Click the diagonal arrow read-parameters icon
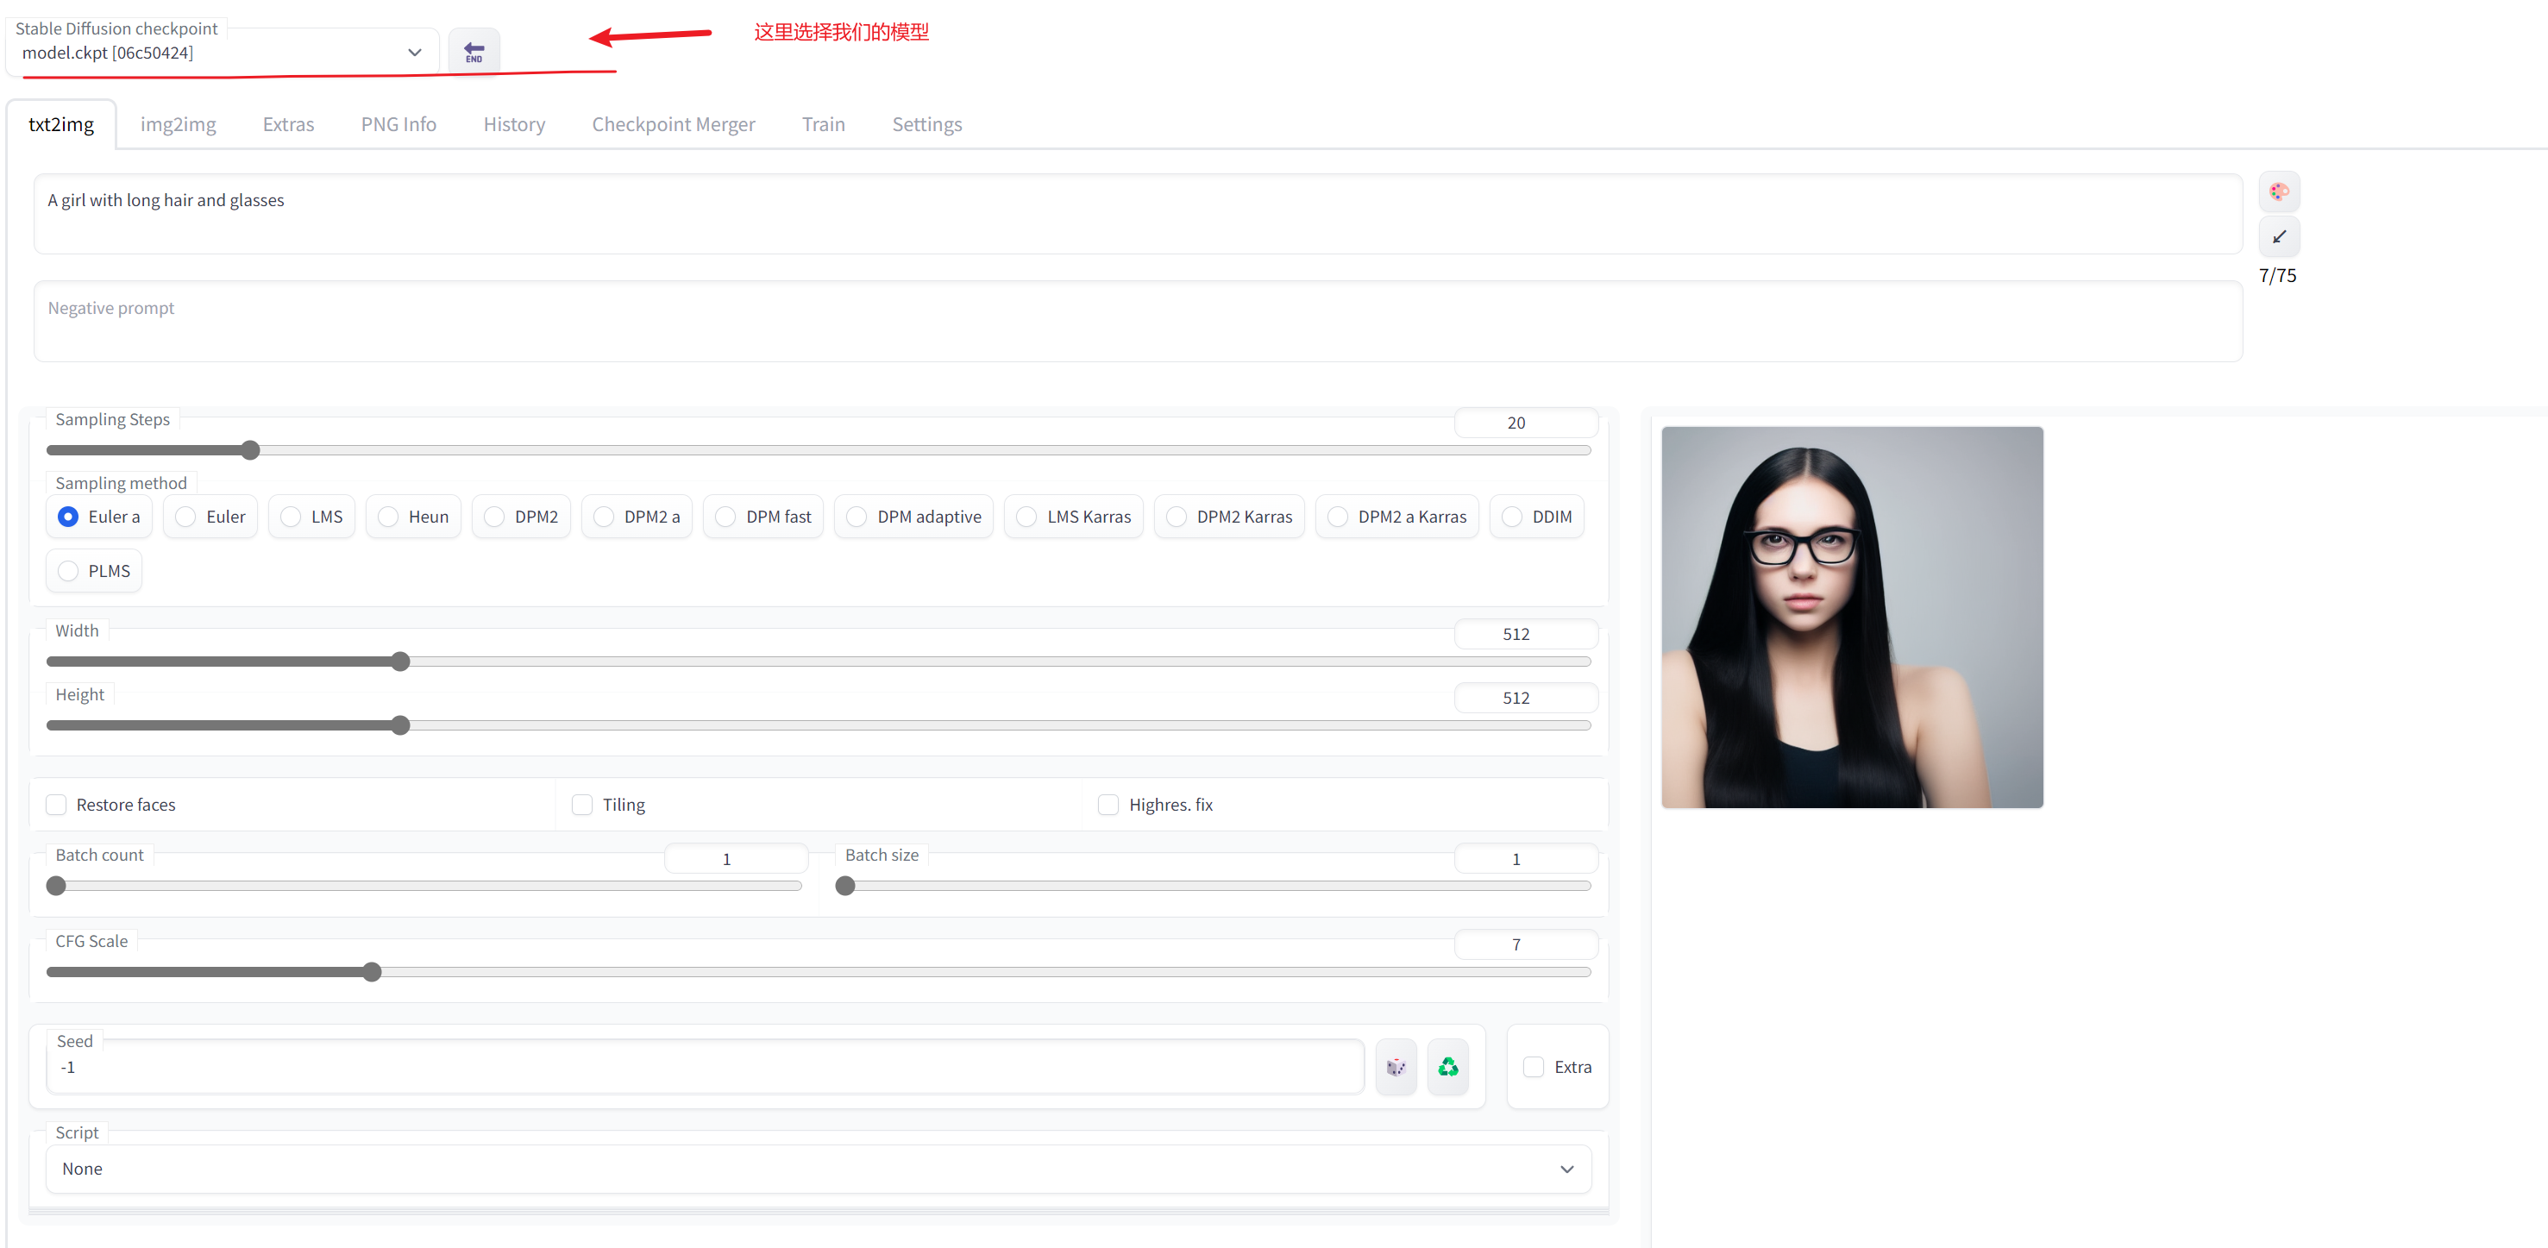 (x=2278, y=236)
